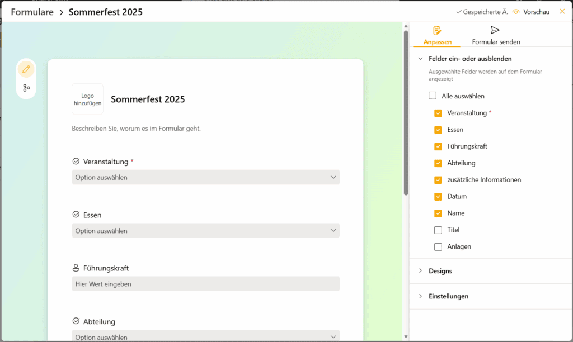The height and width of the screenshot is (342, 573).
Task: Enable the Titel checkbox
Action: (x=439, y=230)
